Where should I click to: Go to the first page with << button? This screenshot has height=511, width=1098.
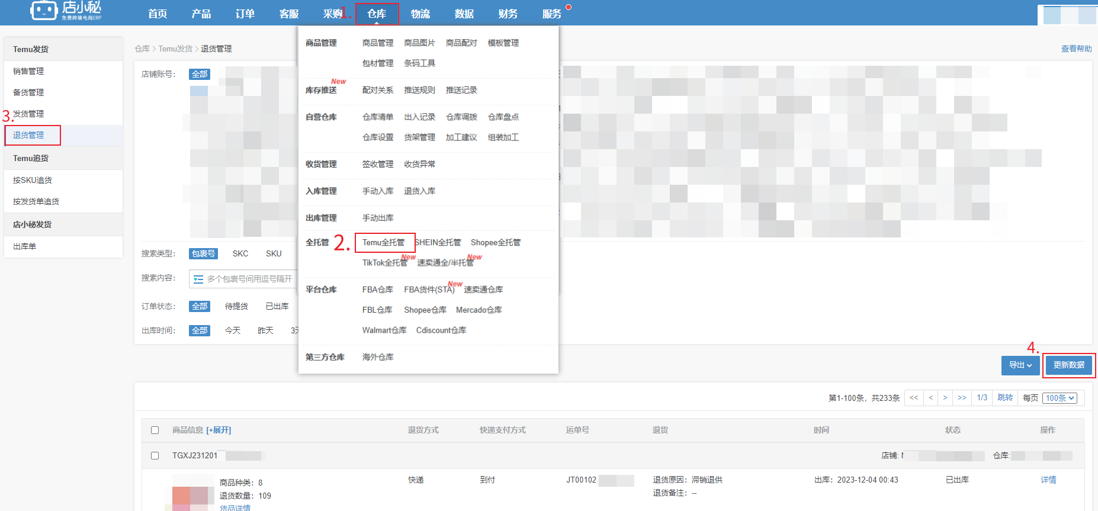(x=914, y=398)
